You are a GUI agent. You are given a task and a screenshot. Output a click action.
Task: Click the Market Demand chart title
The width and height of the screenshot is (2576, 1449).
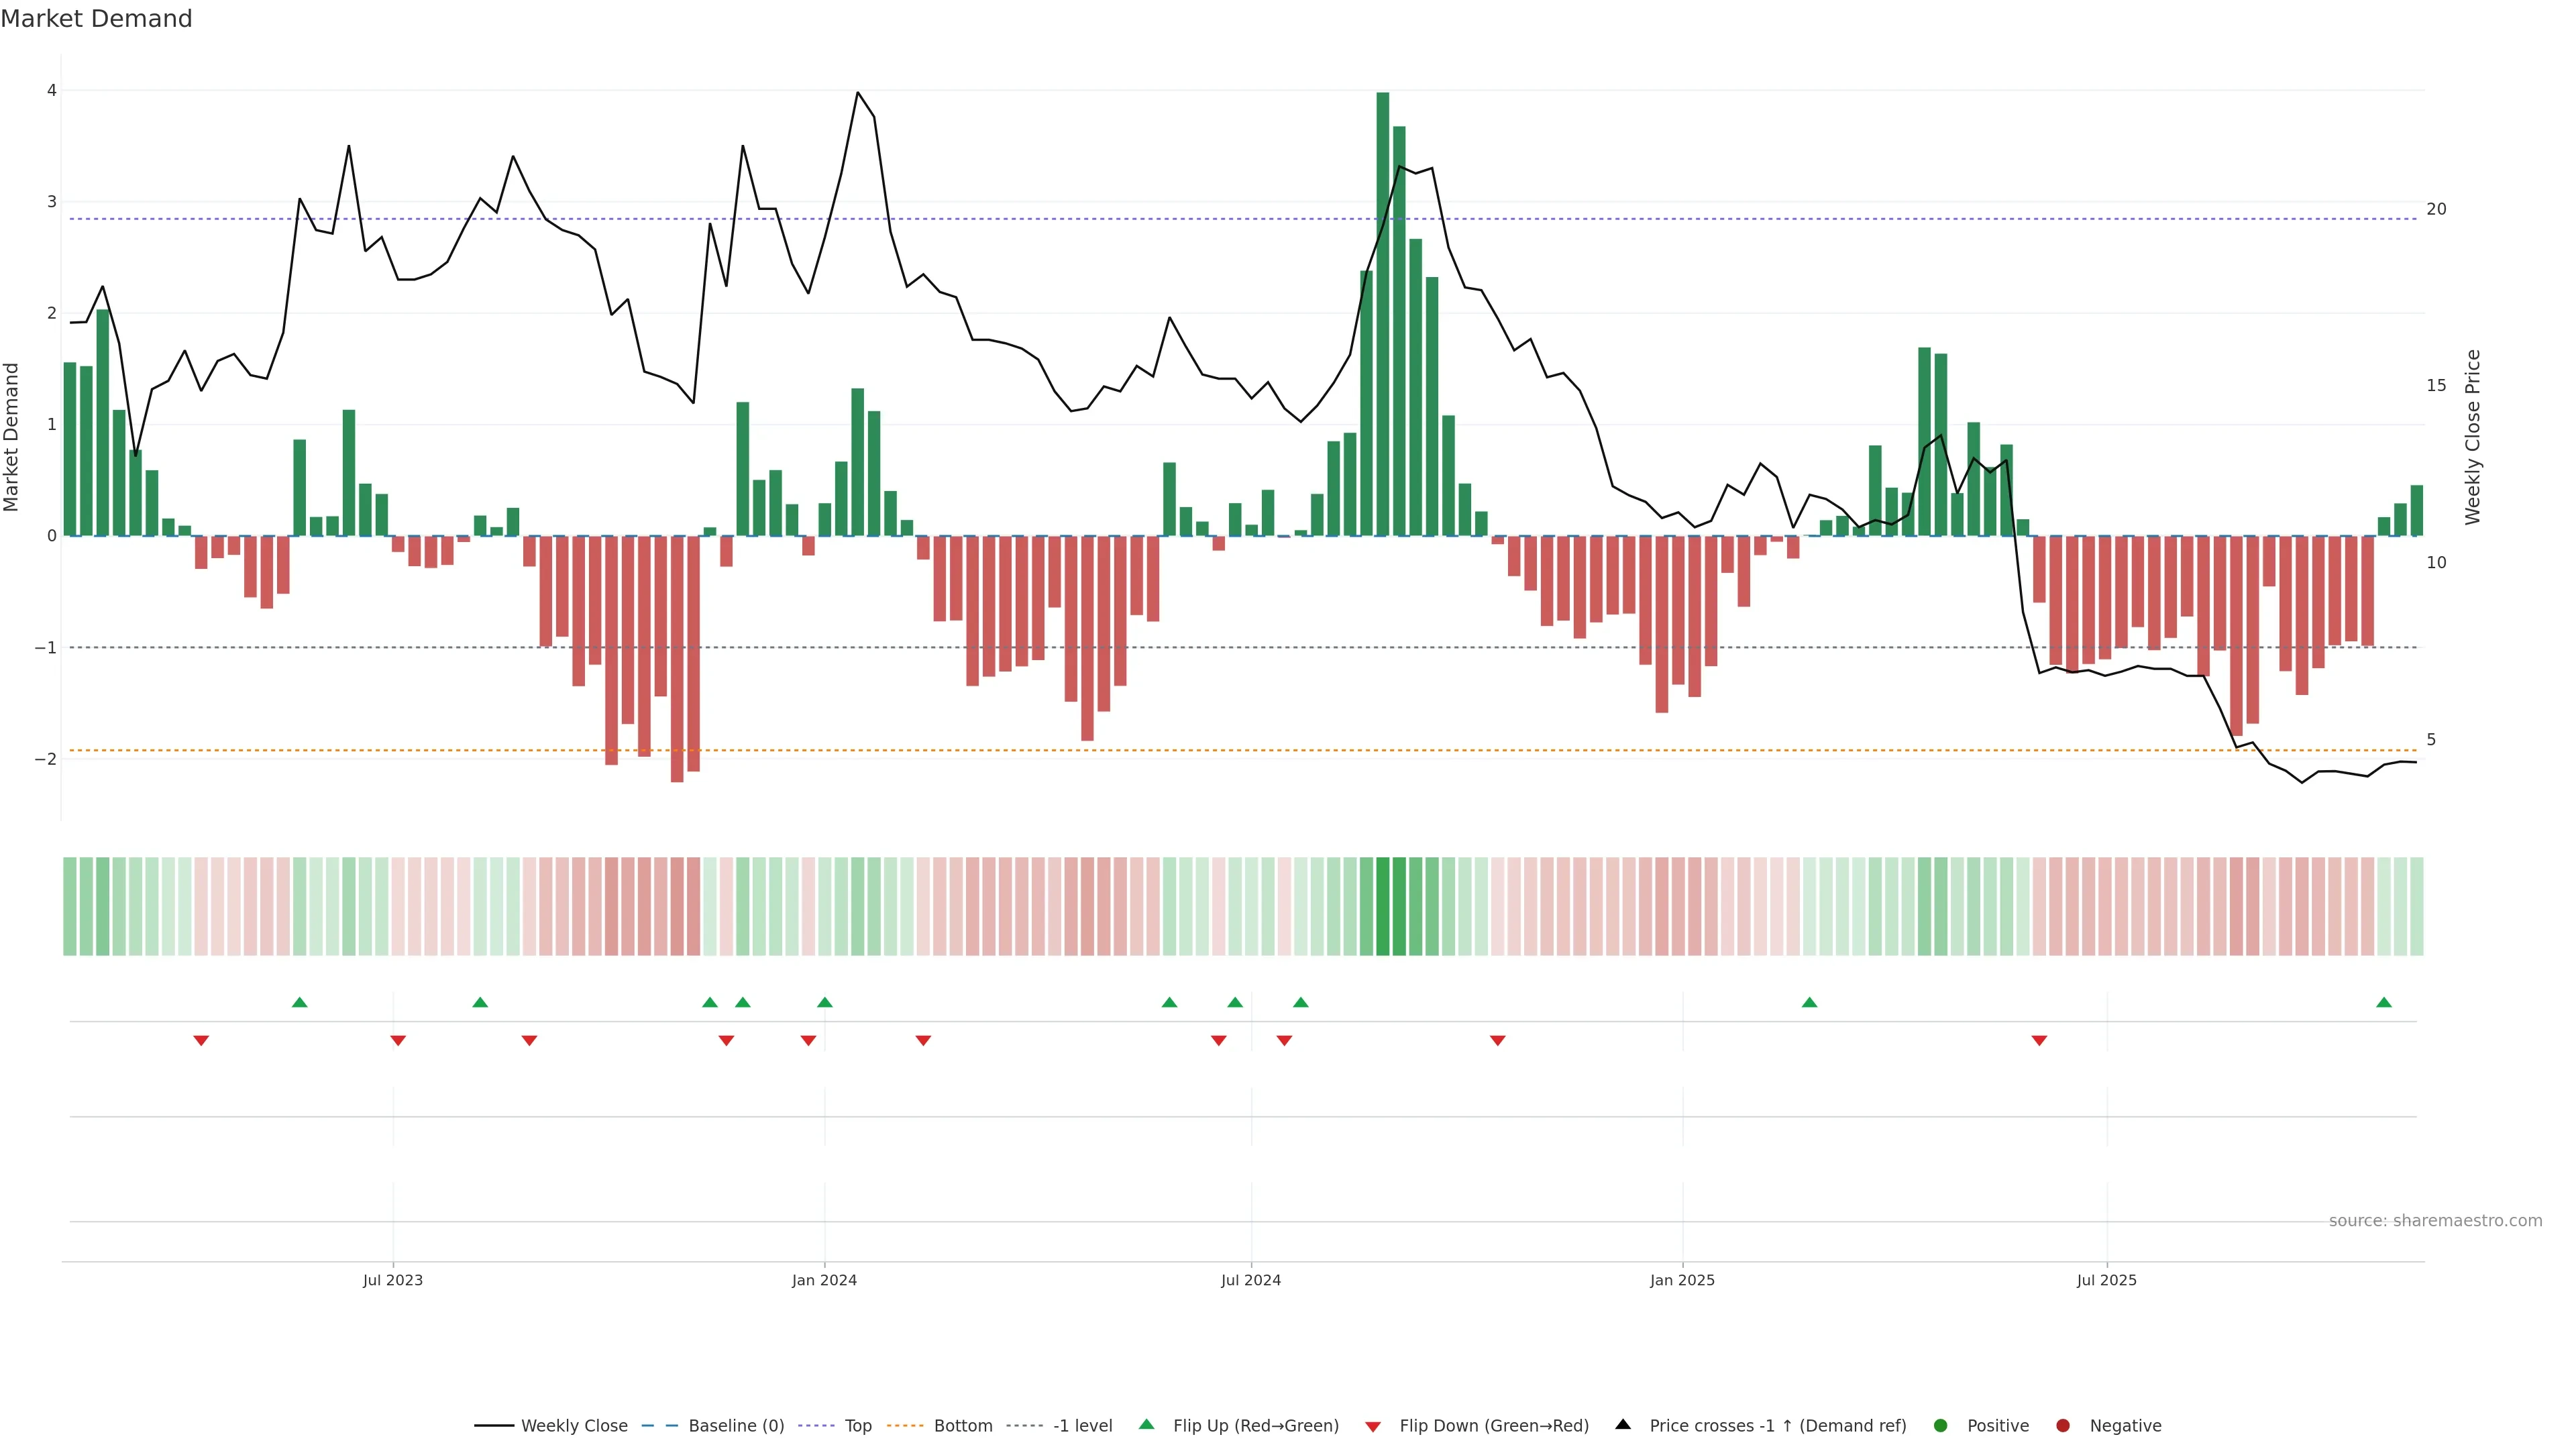click(96, 19)
